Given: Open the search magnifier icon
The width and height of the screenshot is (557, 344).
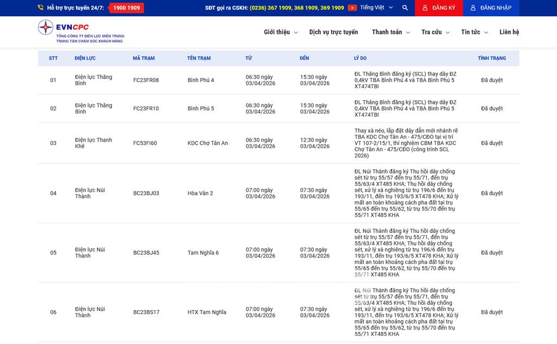Looking at the screenshot, I should click(405, 8).
